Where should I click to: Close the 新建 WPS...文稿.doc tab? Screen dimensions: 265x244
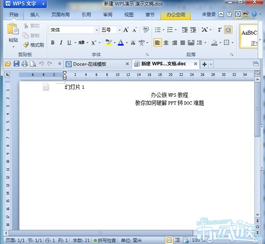pyautogui.click(x=196, y=64)
